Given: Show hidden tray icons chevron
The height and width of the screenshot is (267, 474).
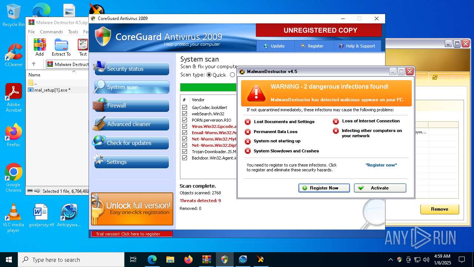Looking at the screenshot, I should coord(390,260).
